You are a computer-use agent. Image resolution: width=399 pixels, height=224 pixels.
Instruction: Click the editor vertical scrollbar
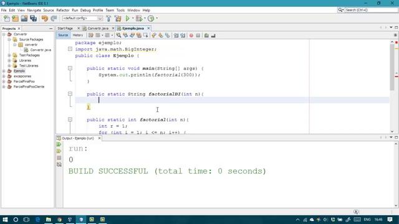point(392,67)
